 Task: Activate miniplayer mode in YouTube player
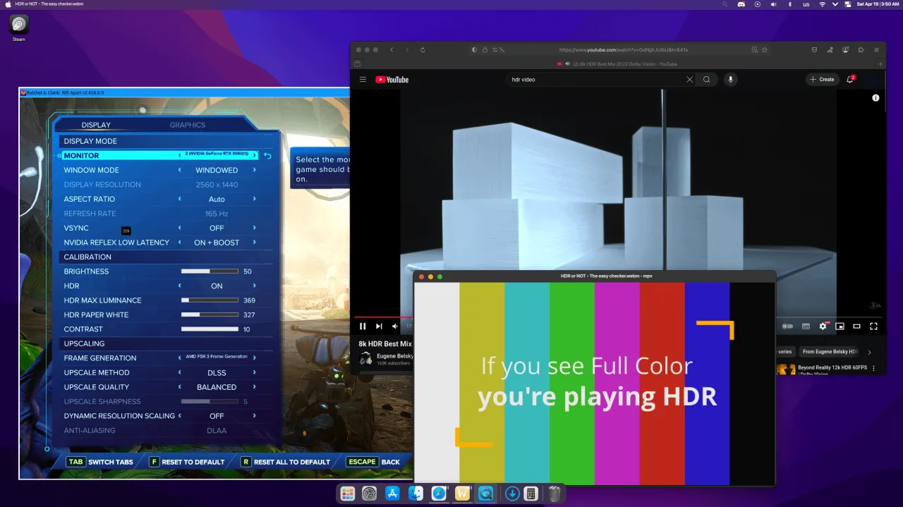pyautogui.click(x=840, y=326)
